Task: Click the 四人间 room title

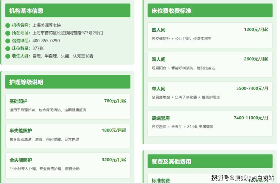Action: tap(159, 30)
